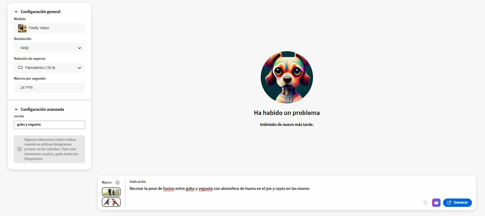485x216 pixels.
Task: Open the 540p resolution dropdown
Action: (49, 48)
